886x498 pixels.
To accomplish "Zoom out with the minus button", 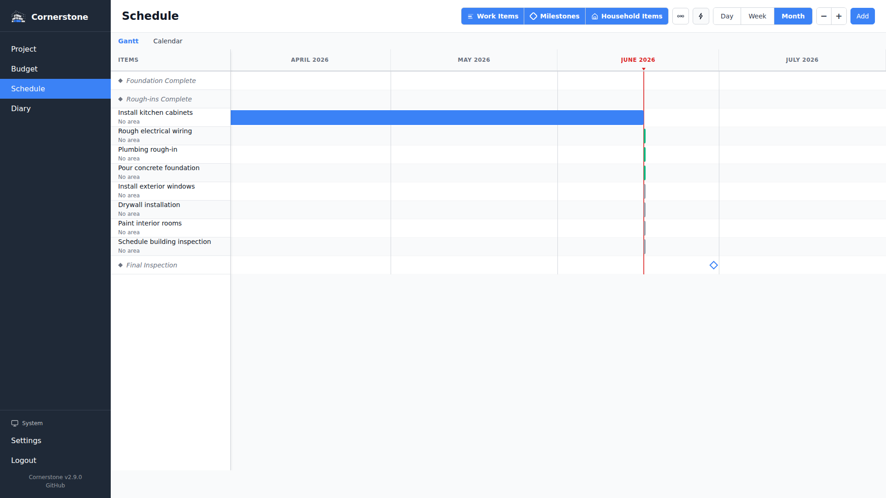I will coord(824,16).
